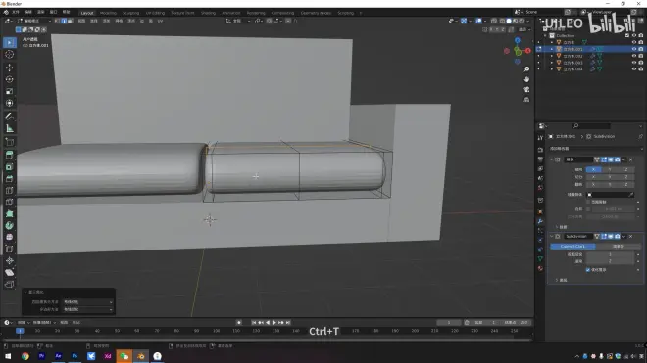Toggle visibility of the Collection in outliner
This screenshot has height=363, width=647.
point(634,36)
